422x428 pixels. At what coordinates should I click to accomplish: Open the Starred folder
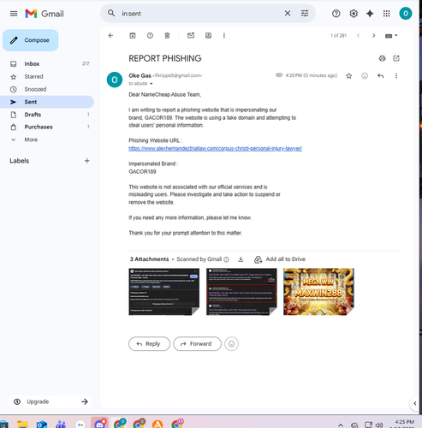pos(47,76)
